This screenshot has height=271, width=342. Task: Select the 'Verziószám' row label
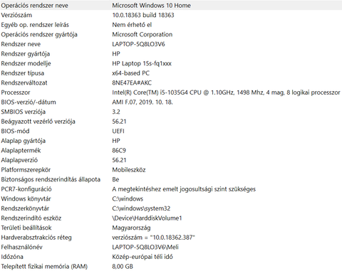16,15
